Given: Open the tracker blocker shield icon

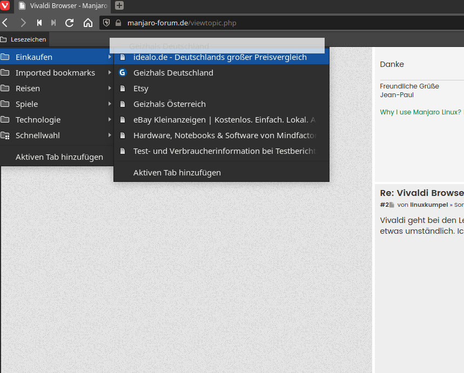Looking at the screenshot, I should tap(106, 23).
